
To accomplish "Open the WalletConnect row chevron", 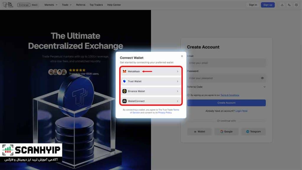I will (x=177, y=101).
